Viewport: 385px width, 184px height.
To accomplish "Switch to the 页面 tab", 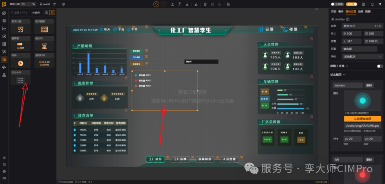I will [x=333, y=11].
